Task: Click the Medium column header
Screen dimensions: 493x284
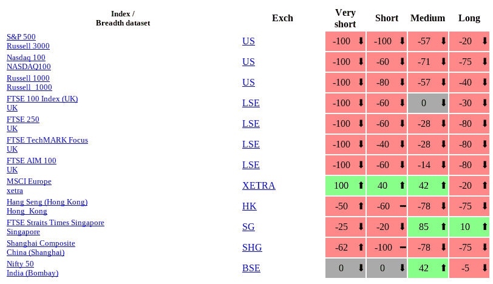Action: point(427,18)
